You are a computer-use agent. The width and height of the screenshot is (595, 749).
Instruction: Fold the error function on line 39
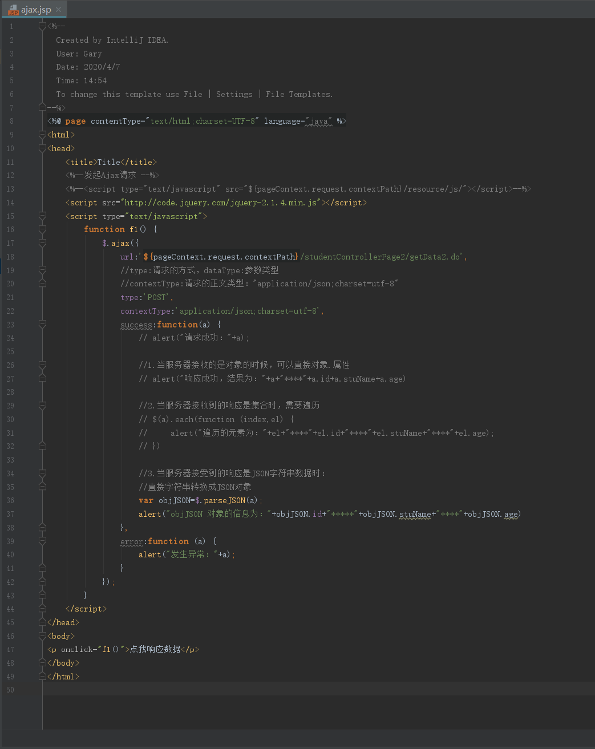(x=42, y=541)
